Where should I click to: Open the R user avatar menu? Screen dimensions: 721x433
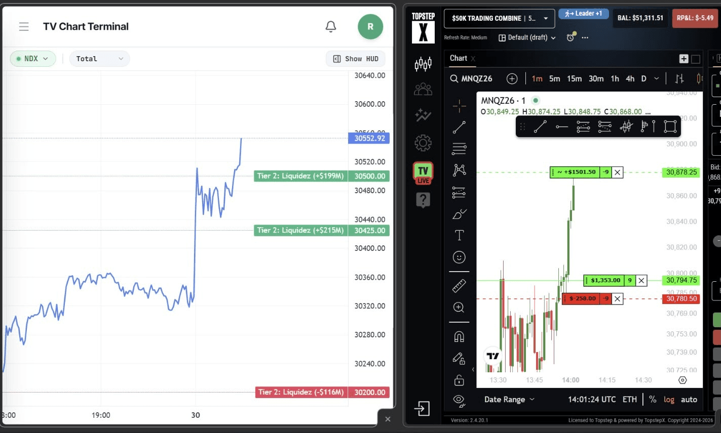point(370,26)
